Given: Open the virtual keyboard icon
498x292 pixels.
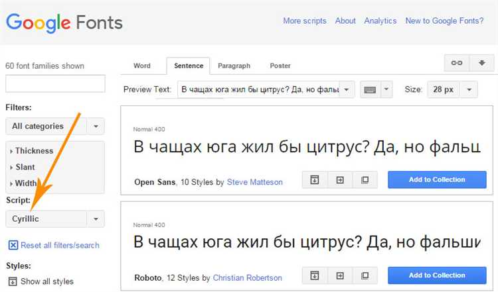Looking at the screenshot, I should click(x=370, y=89).
